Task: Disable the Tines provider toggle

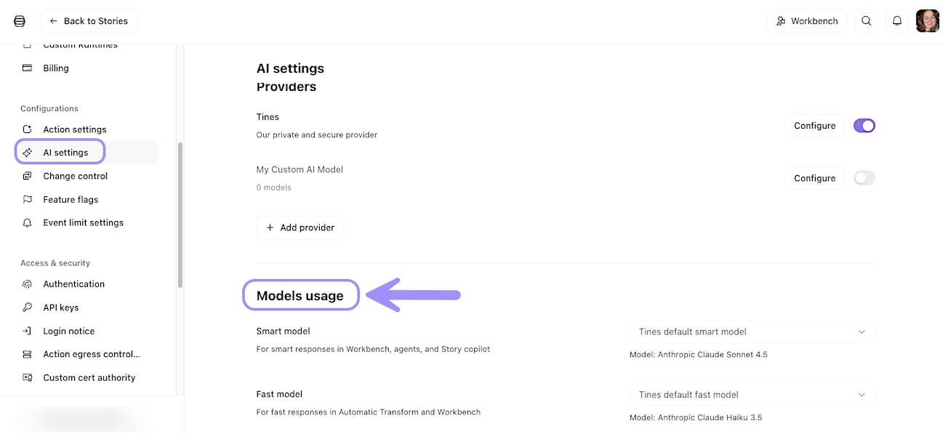Action: click(864, 126)
